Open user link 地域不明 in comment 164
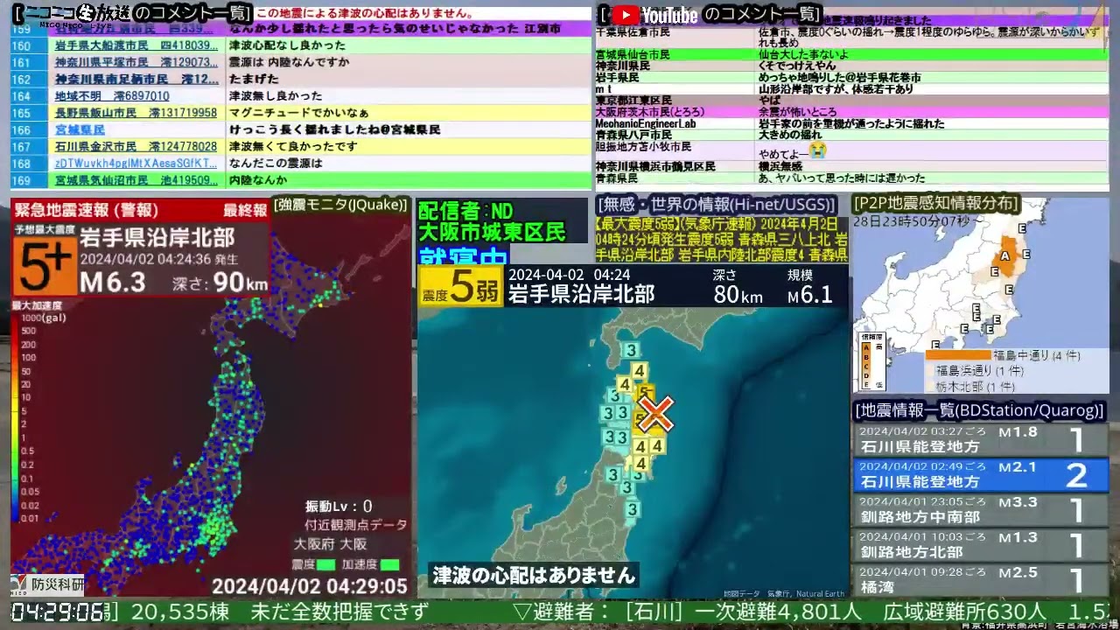Image resolution: width=1120 pixels, height=630 pixels. tap(112, 96)
